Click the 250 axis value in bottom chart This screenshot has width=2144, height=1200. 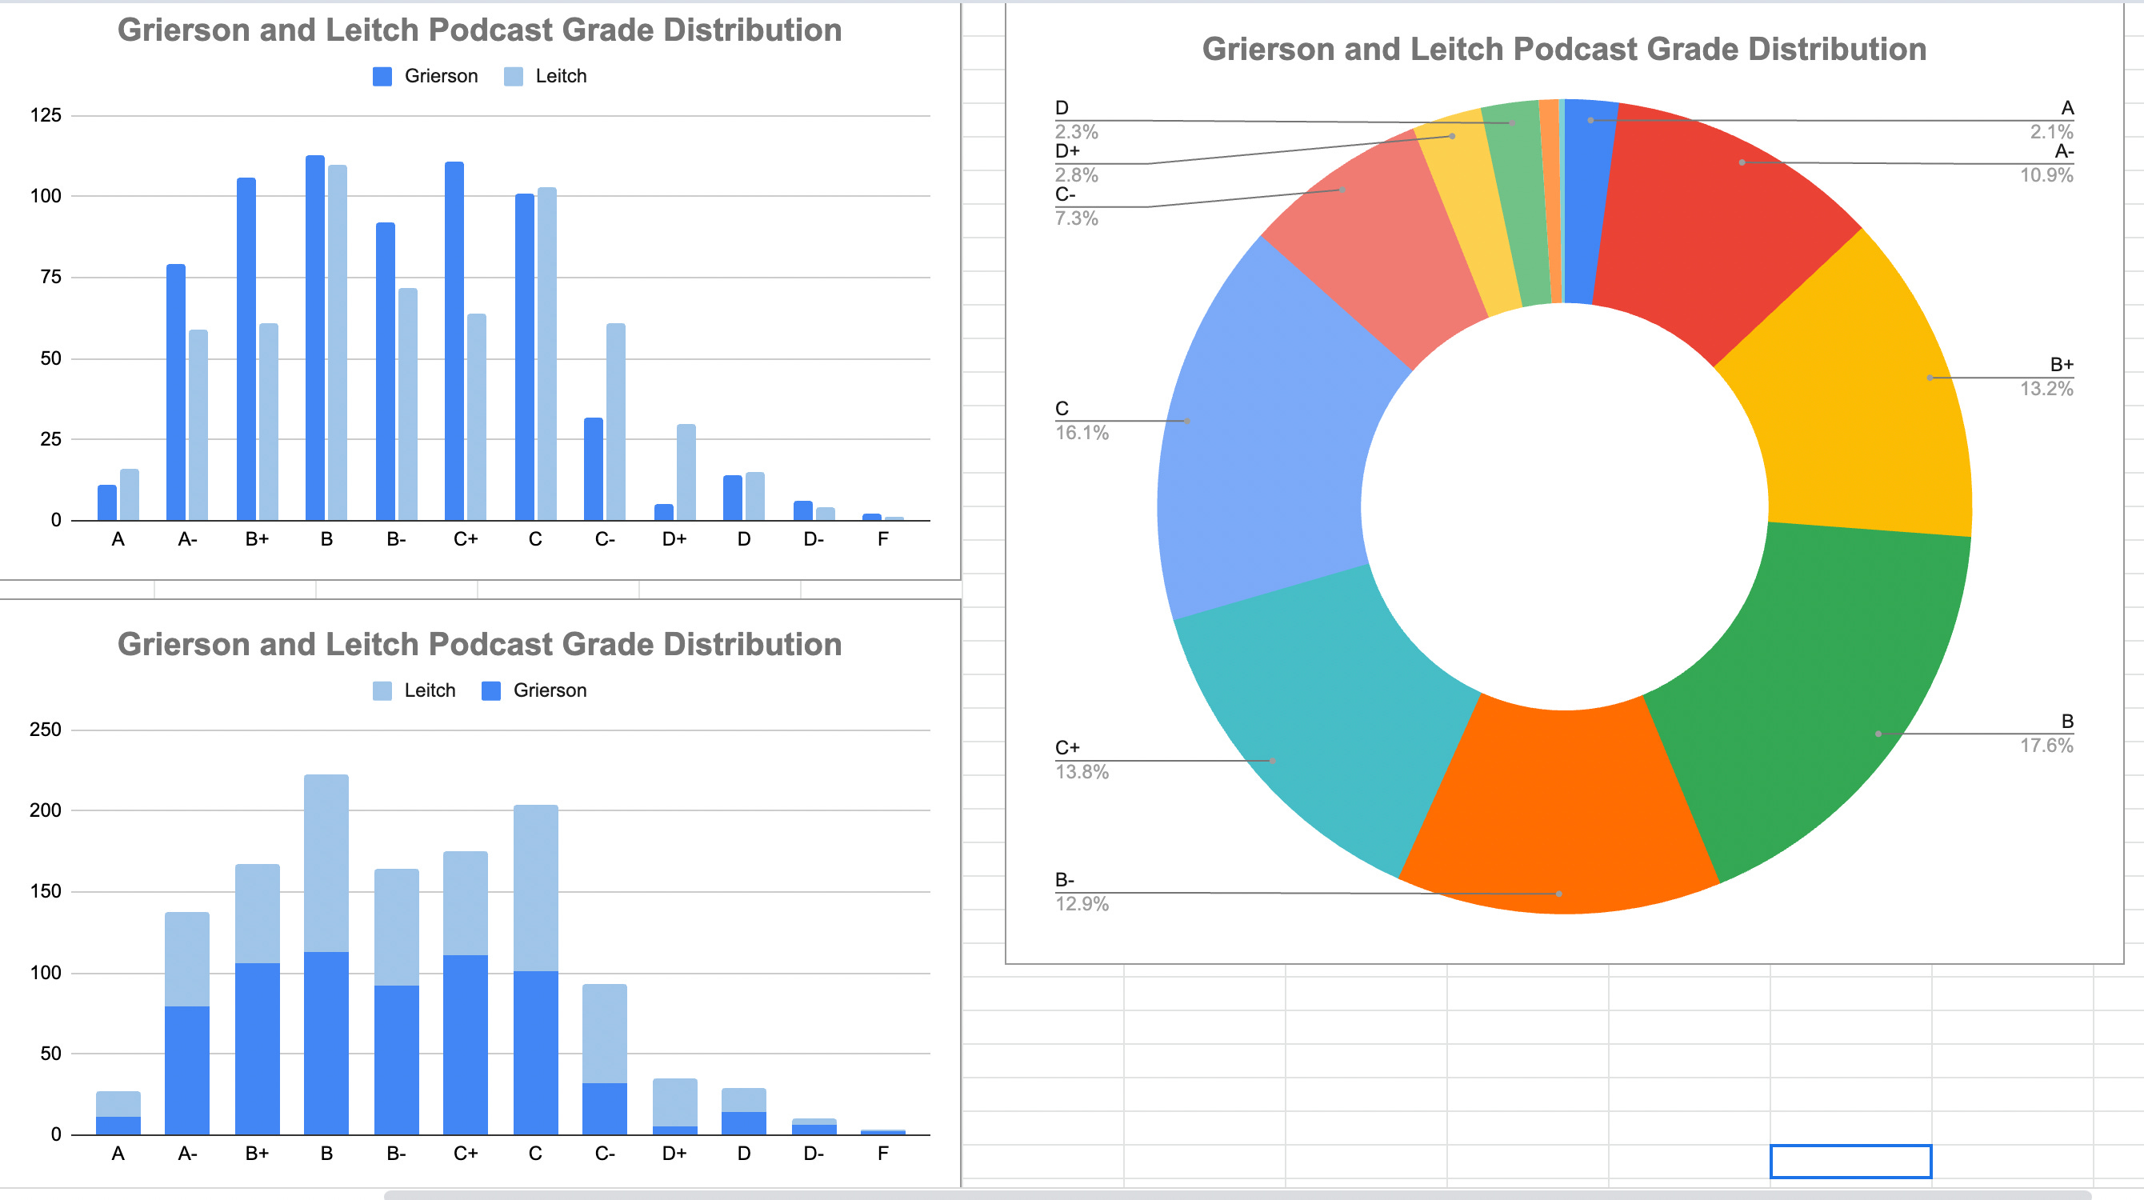pos(46,730)
